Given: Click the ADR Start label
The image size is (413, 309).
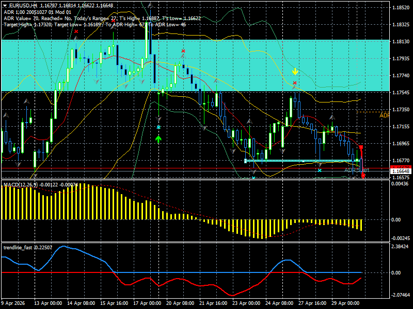Looking at the screenshot, I should (x=357, y=170).
